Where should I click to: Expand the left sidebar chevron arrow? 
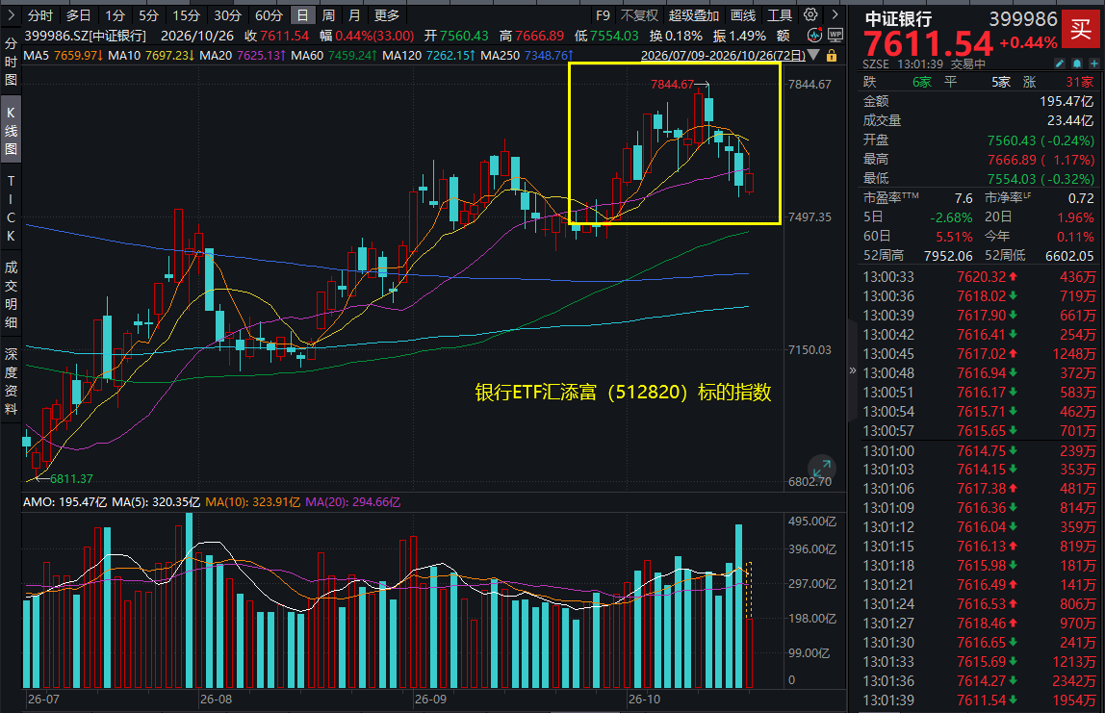(x=11, y=14)
